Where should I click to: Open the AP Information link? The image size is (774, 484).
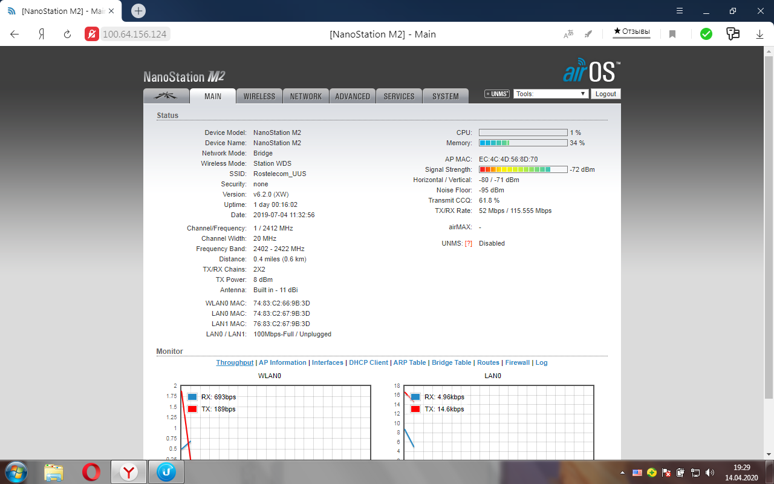tap(282, 362)
